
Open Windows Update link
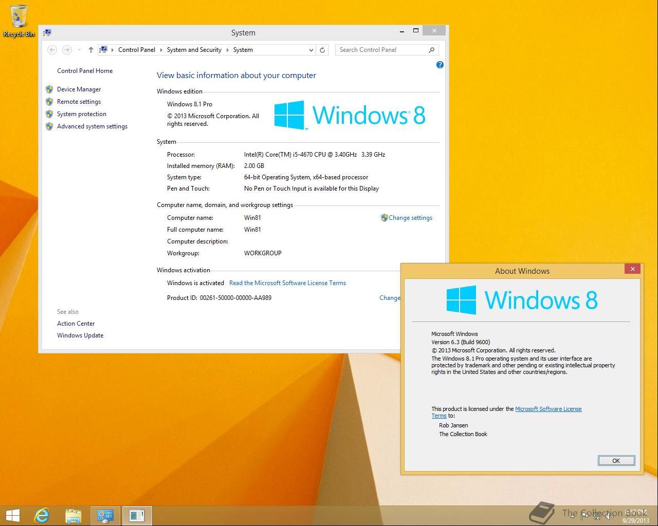coord(80,335)
